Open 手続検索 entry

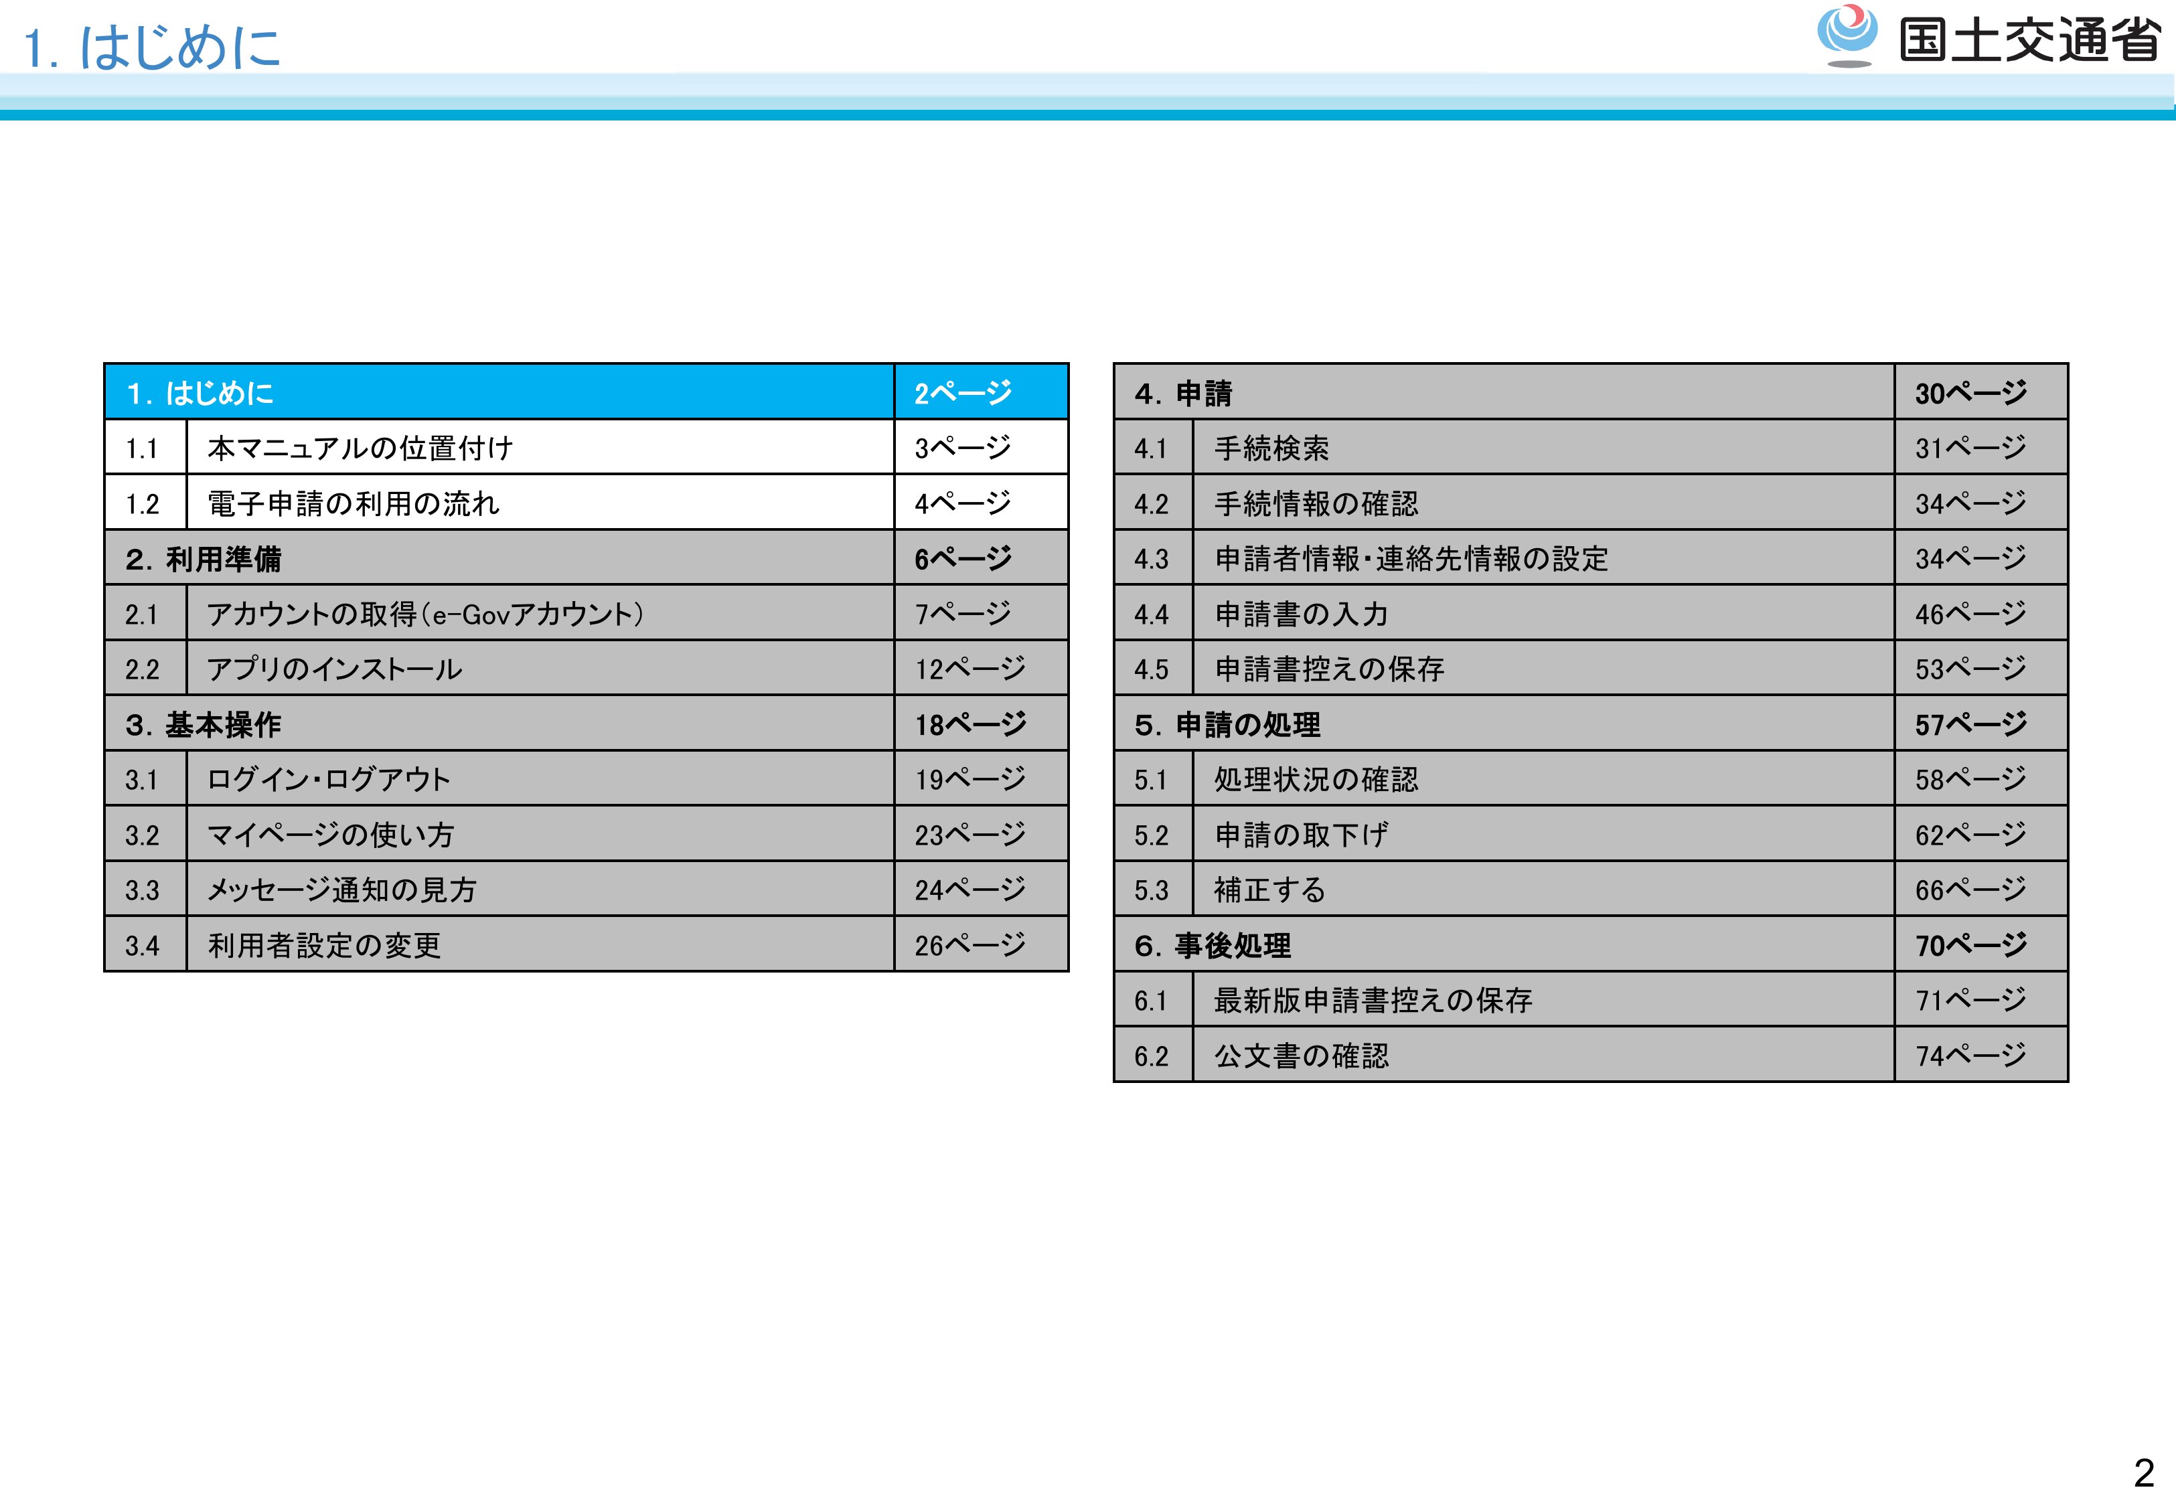[x=1271, y=447]
